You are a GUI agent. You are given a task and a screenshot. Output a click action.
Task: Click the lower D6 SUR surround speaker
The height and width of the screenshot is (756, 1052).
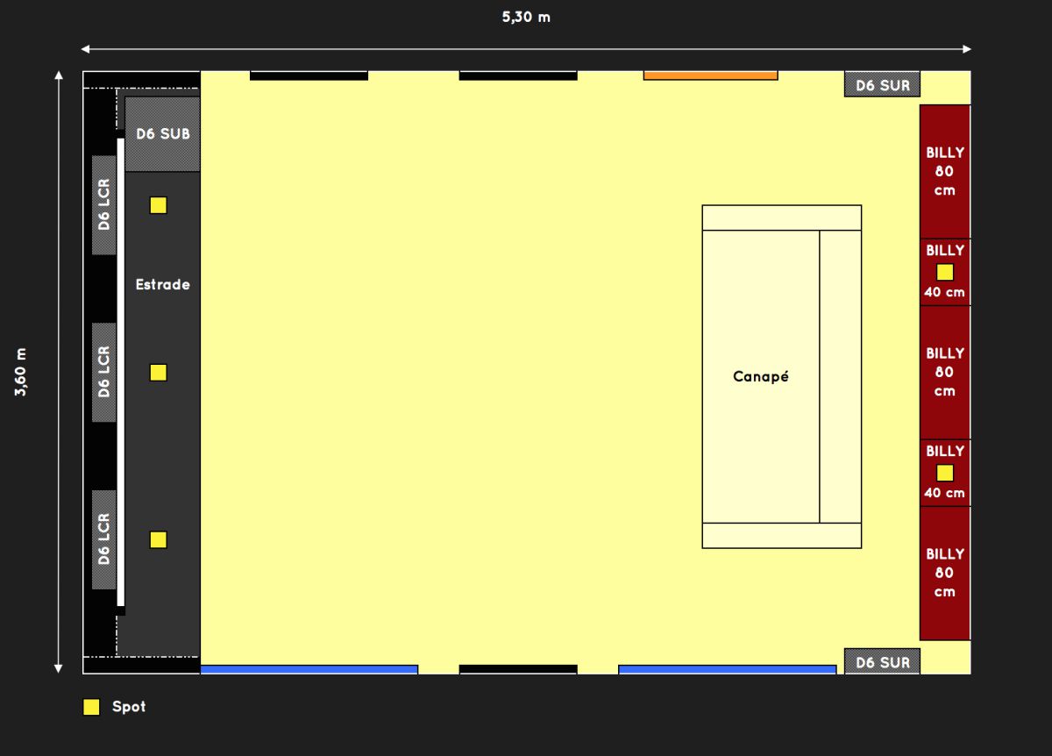coord(882,662)
